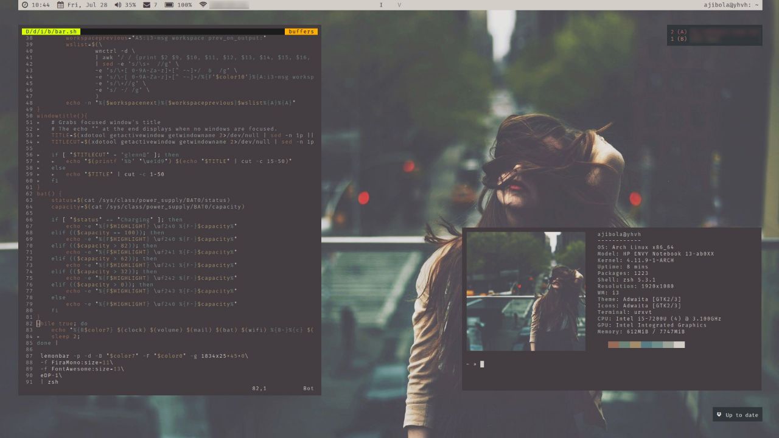Click vim line 59 'echo "$TITLE" | cut -c 1-50'
Image resolution: width=779 pixels, height=438 pixels.
116,174
